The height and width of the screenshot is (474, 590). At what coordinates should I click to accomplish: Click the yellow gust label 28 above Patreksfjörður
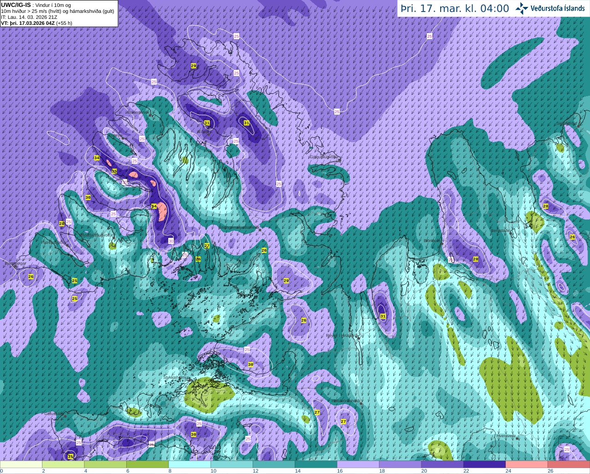[x=62, y=224]
